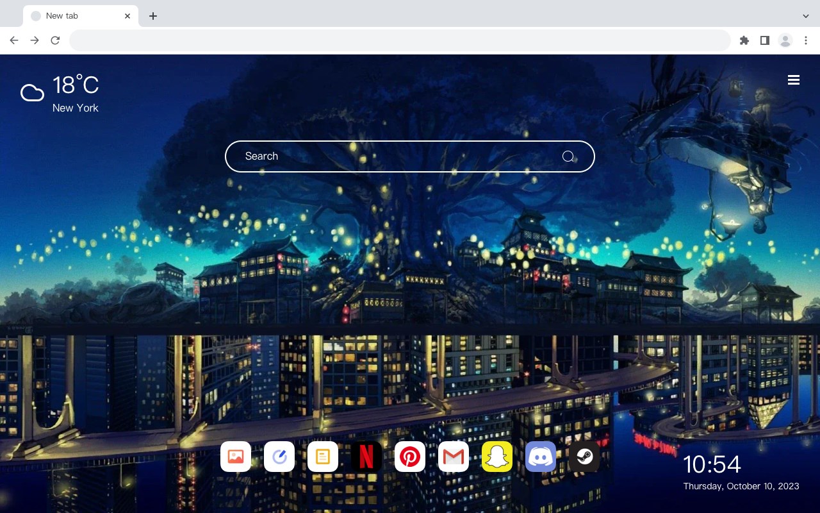The width and height of the screenshot is (820, 513).
Task: Click the magnifier search icon
Action: pos(568,156)
